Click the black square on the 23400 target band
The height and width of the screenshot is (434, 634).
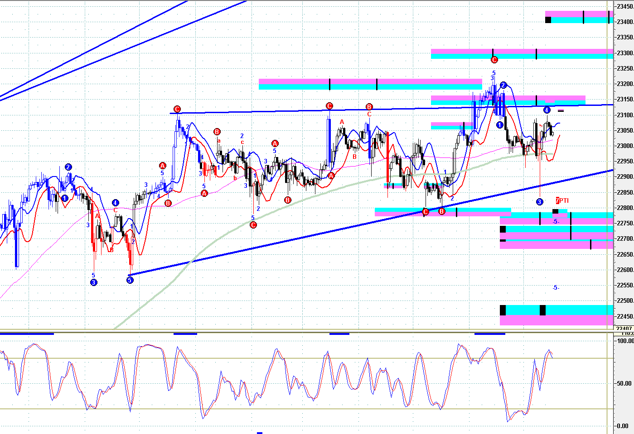[548, 20]
